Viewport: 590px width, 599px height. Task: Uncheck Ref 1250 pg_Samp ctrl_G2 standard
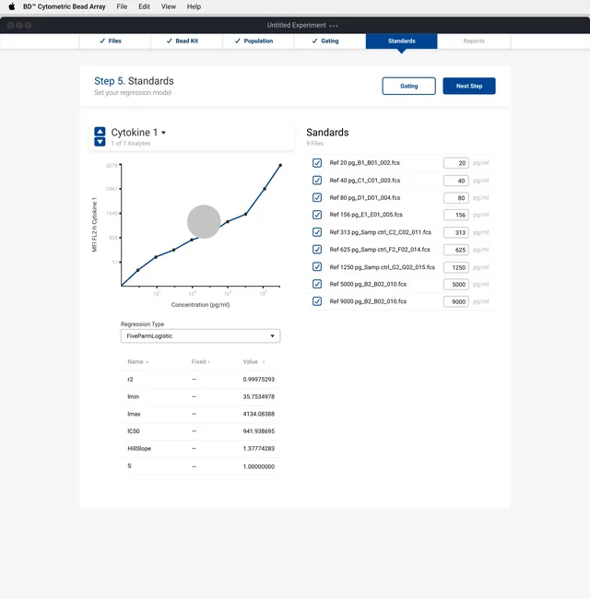(x=317, y=266)
